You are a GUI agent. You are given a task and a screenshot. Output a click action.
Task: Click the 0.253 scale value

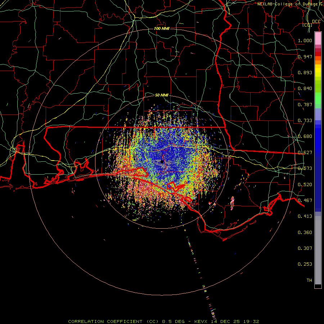(x=305, y=264)
